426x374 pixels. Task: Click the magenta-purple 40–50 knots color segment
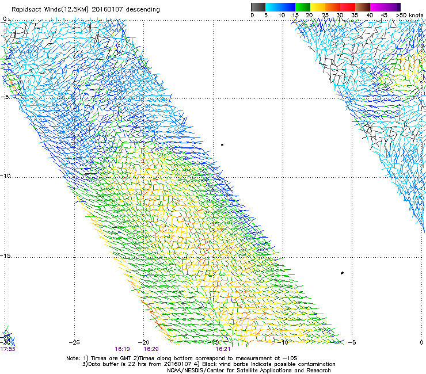(385, 7)
